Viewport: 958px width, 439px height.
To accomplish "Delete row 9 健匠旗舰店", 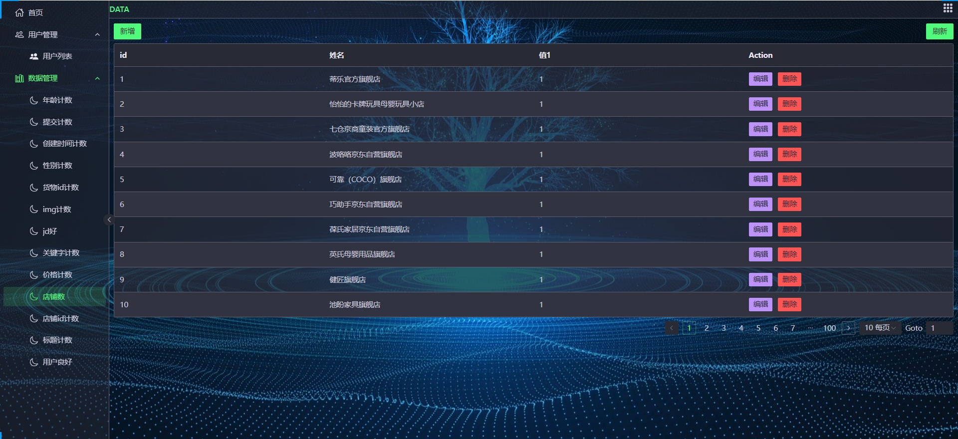I will 789,279.
